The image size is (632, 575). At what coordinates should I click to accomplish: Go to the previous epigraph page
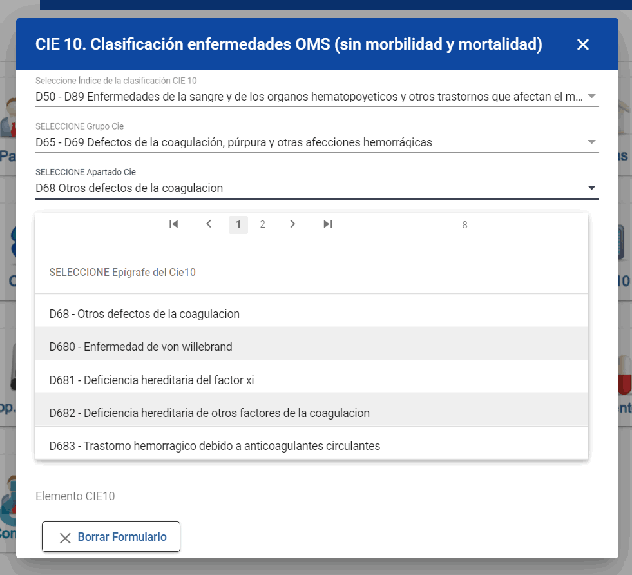coord(209,224)
